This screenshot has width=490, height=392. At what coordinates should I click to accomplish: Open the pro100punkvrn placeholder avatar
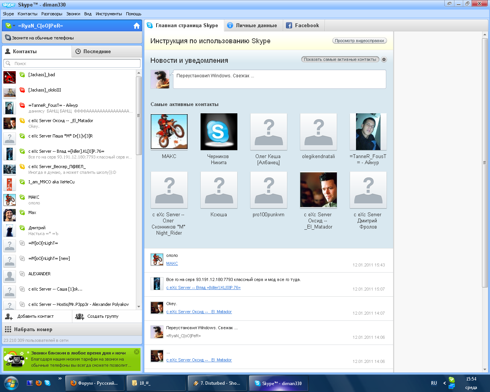pos(269,190)
